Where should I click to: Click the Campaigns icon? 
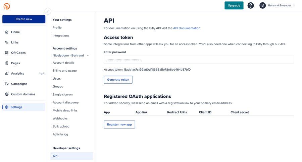pyautogui.click(x=7, y=84)
